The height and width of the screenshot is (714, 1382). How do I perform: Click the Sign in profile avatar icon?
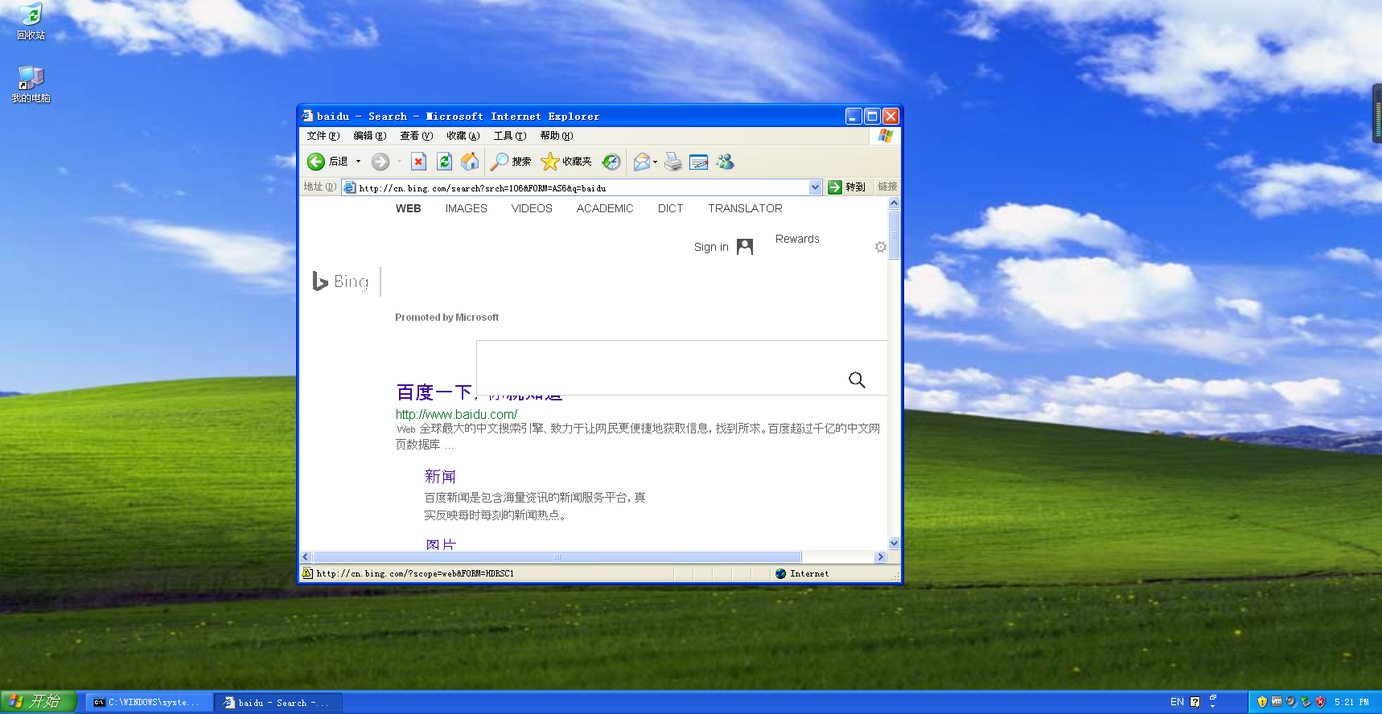745,247
